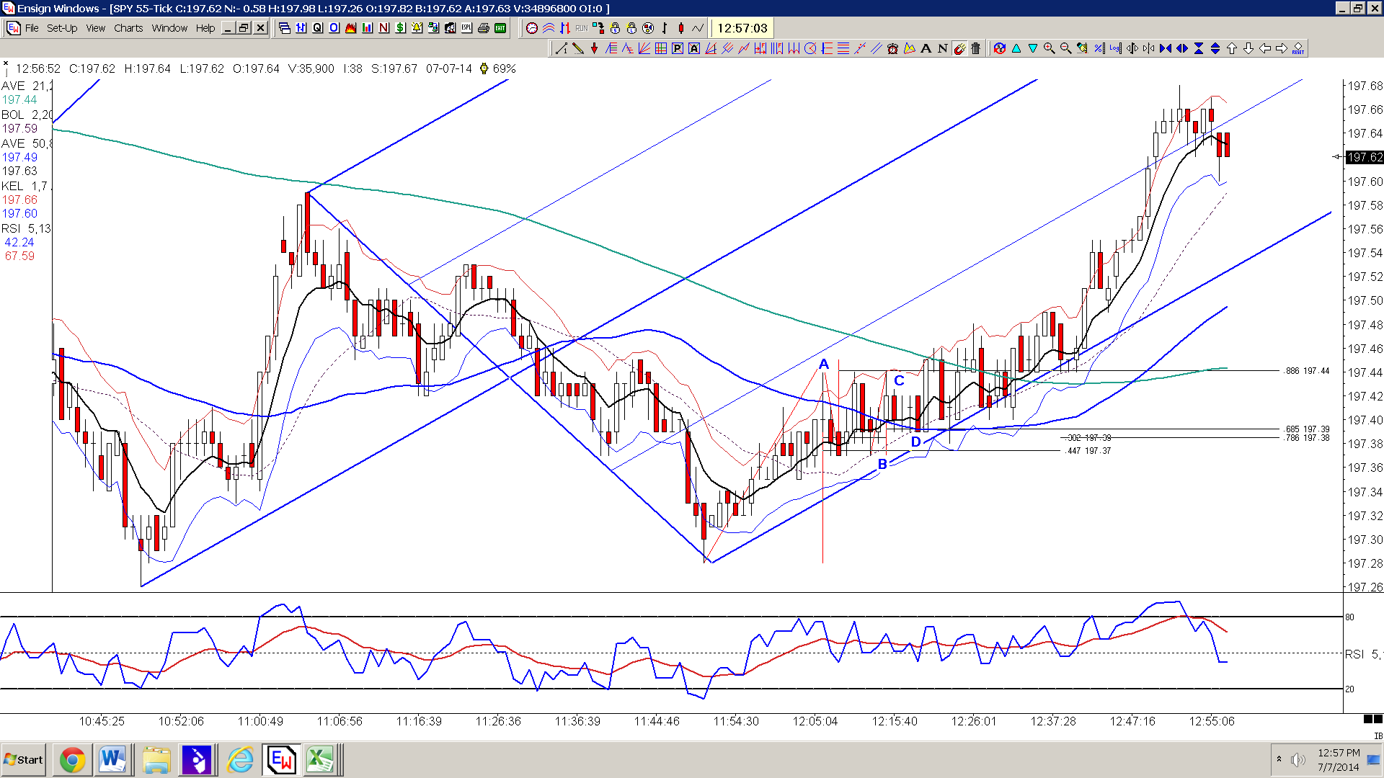
Task: Select the pencil draw tool
Action: pyautogui.click(x=578, y=48)
